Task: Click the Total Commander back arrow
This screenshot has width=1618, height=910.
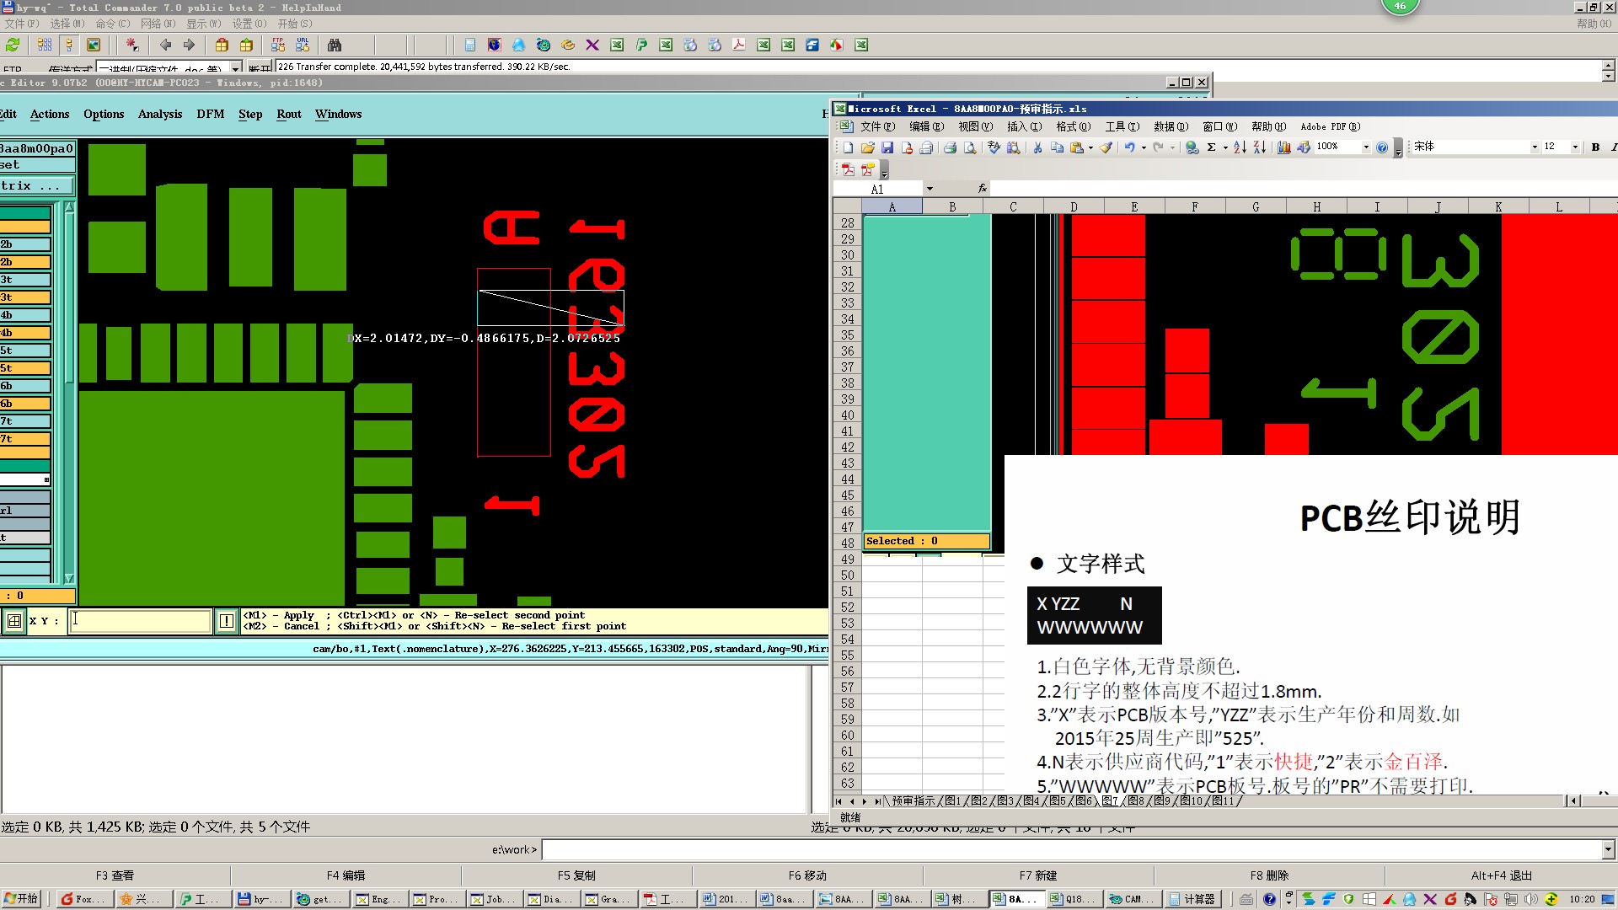Action: (x=165, y=45)
